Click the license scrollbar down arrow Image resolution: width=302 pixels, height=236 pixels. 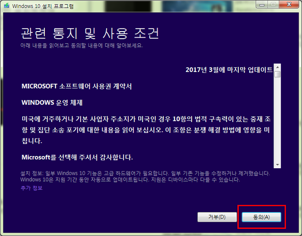click(x=277, y=165)
